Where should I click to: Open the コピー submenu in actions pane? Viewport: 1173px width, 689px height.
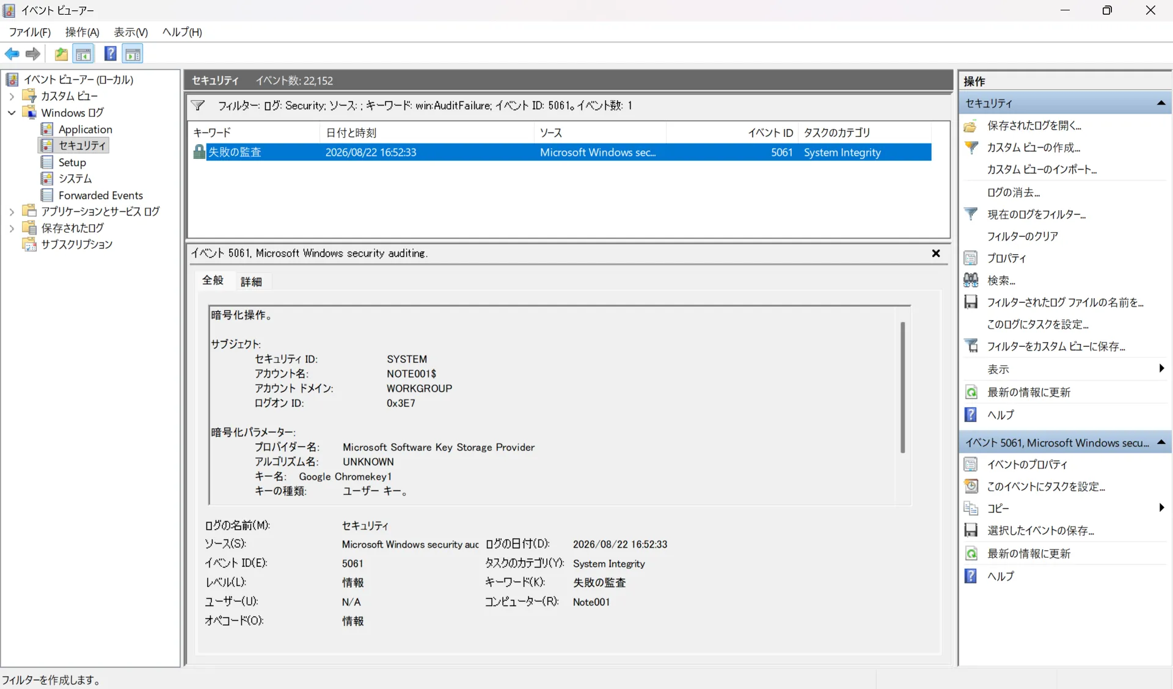click(x=1161, y=508)
